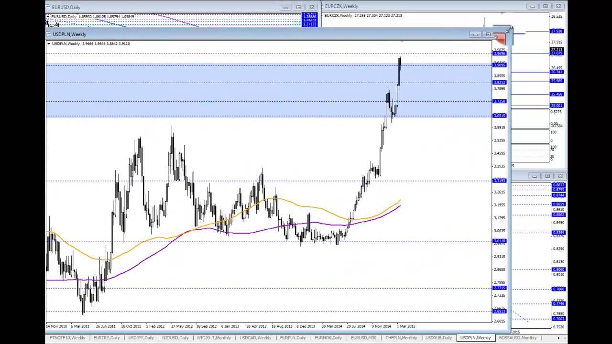Open the USDRUB,Daily chart tab
The height and width of the screenshot is (344, 612).
438,338
